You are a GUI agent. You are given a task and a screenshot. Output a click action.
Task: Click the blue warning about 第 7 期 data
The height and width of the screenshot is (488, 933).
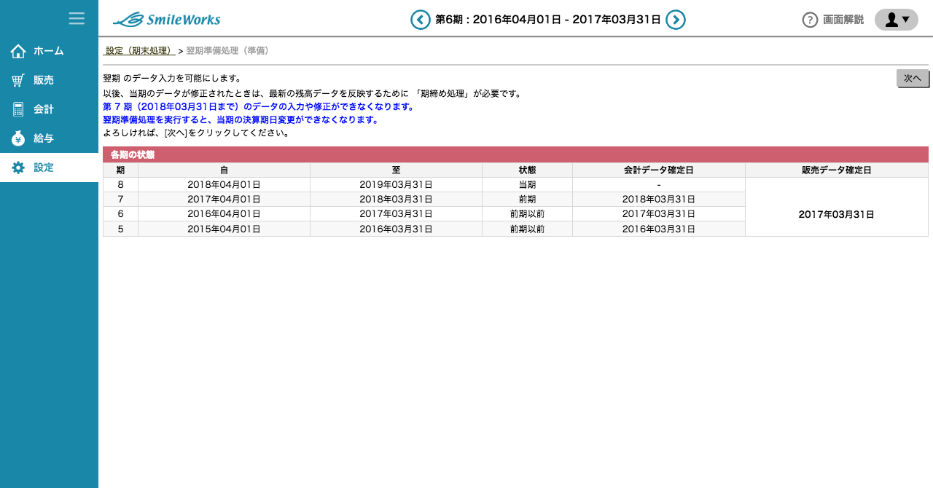259,106
